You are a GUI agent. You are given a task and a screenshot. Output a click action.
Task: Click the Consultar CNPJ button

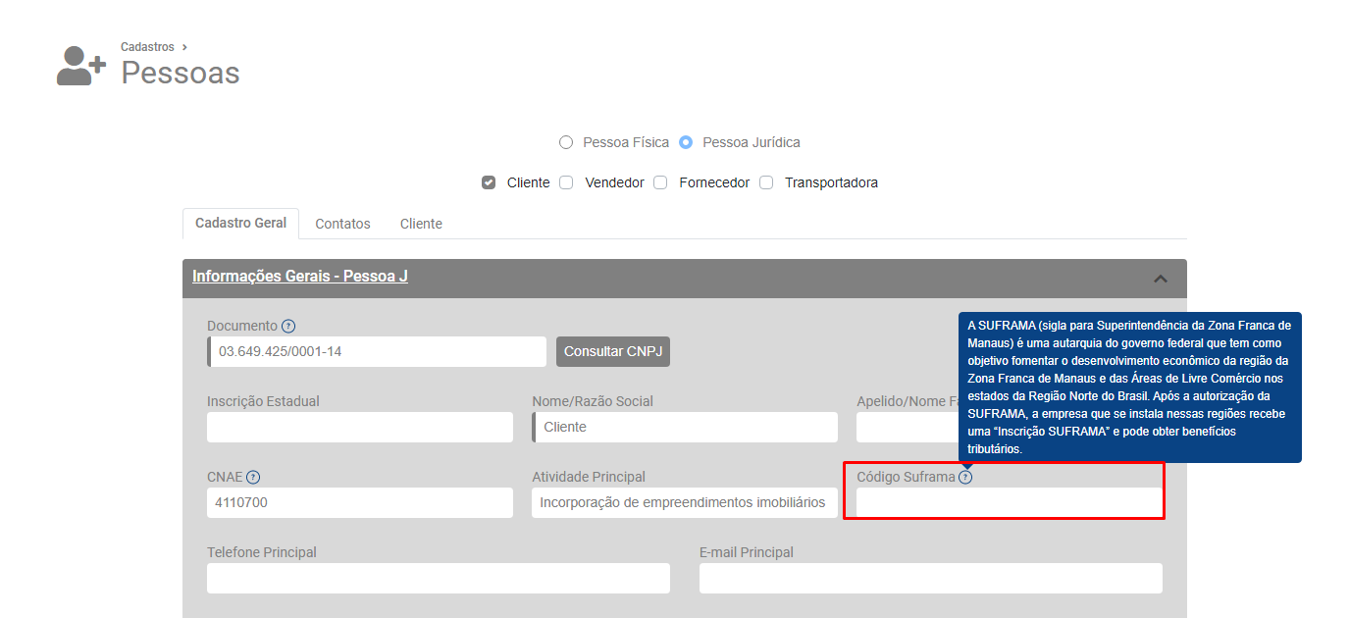pos(613,351)
